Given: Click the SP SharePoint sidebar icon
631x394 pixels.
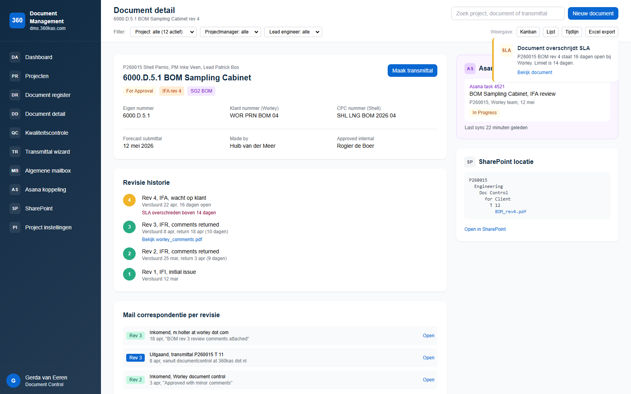Looking at the screenshot, I should [15, 208].
